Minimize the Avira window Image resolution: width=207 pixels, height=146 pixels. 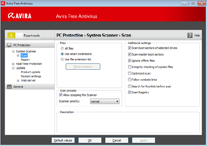click(x=185, y=3)
